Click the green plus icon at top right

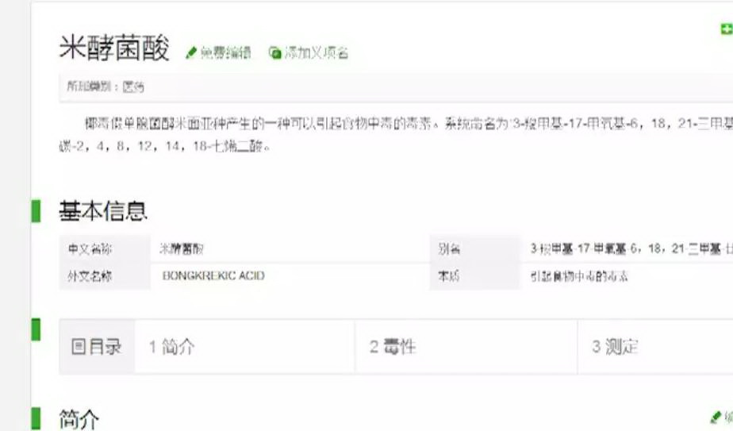tap(726, 29)
